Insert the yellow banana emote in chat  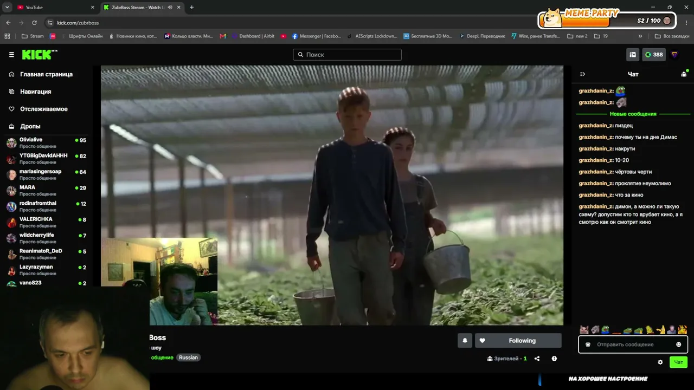(660, 329)
